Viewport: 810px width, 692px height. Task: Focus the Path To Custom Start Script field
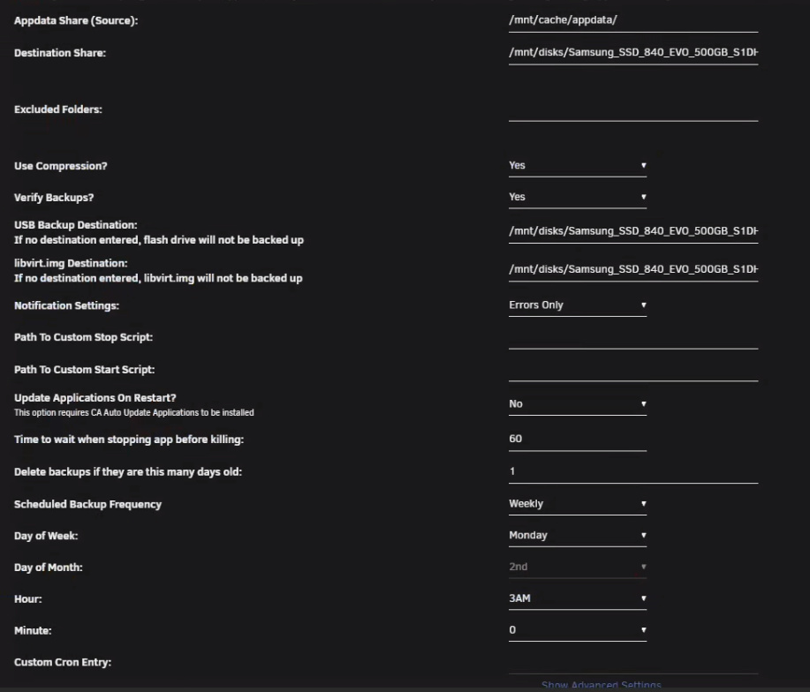(632, 370)
